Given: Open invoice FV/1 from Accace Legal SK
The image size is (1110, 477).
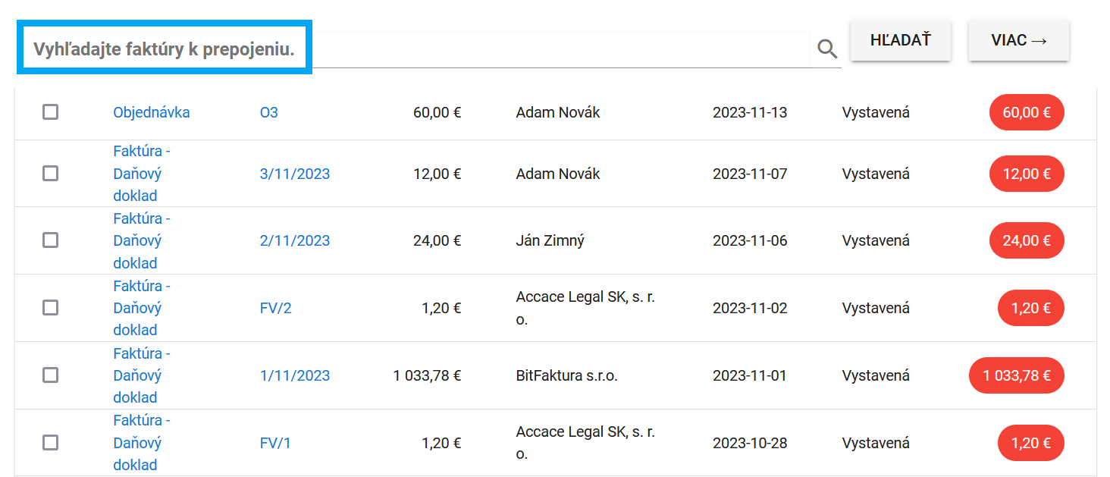Looking at the screenshot, I should click(275, 442).
